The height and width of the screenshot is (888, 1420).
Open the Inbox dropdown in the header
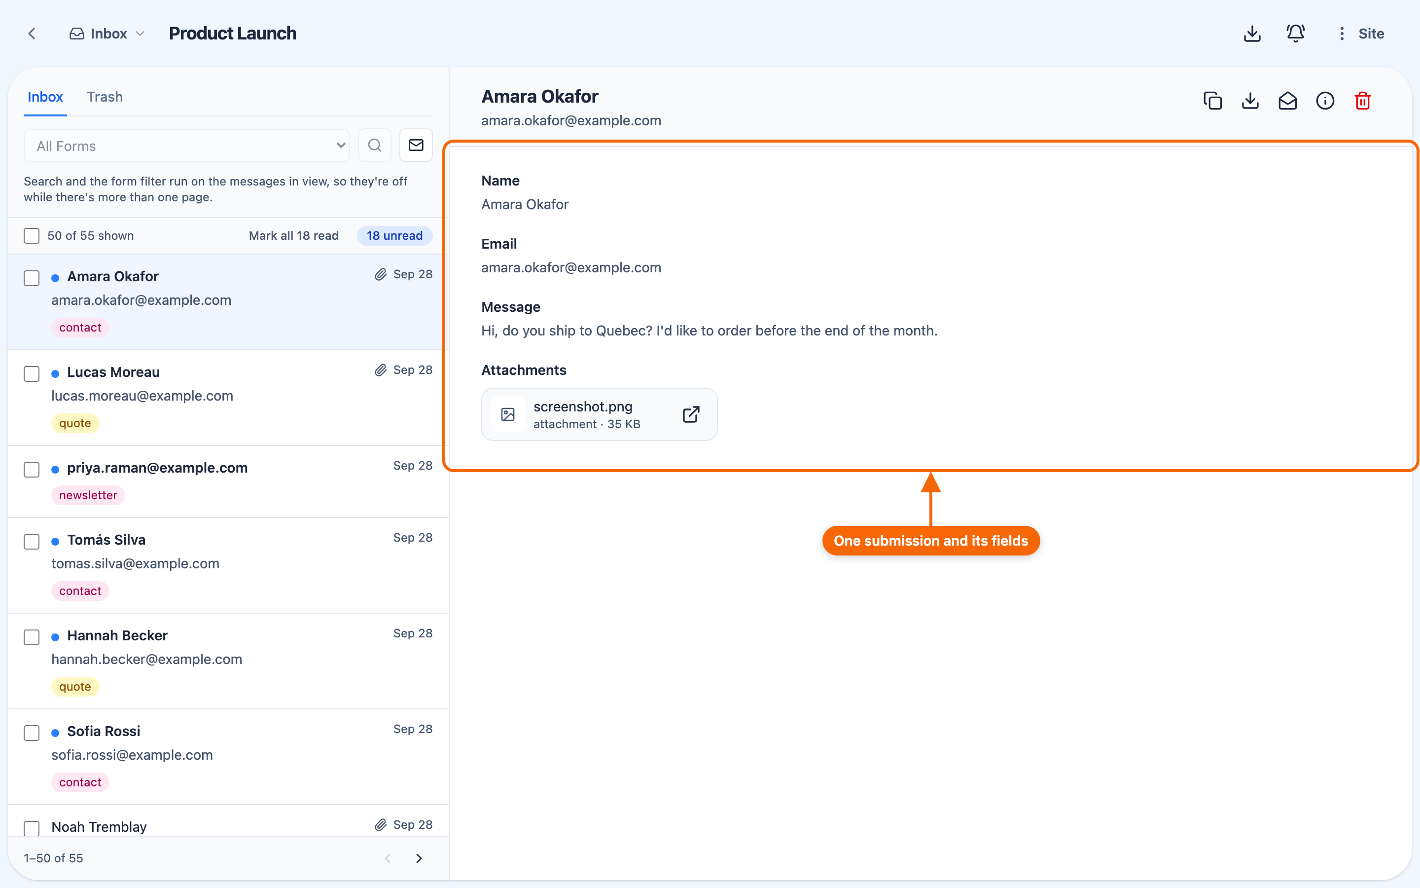tap(107, 34)
